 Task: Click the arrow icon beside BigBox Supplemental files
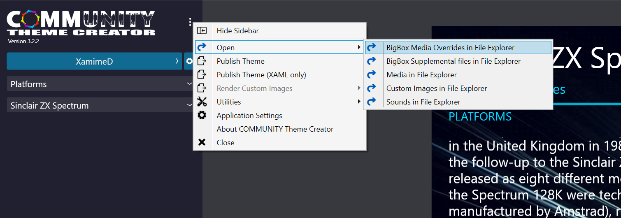click(371, 61)
